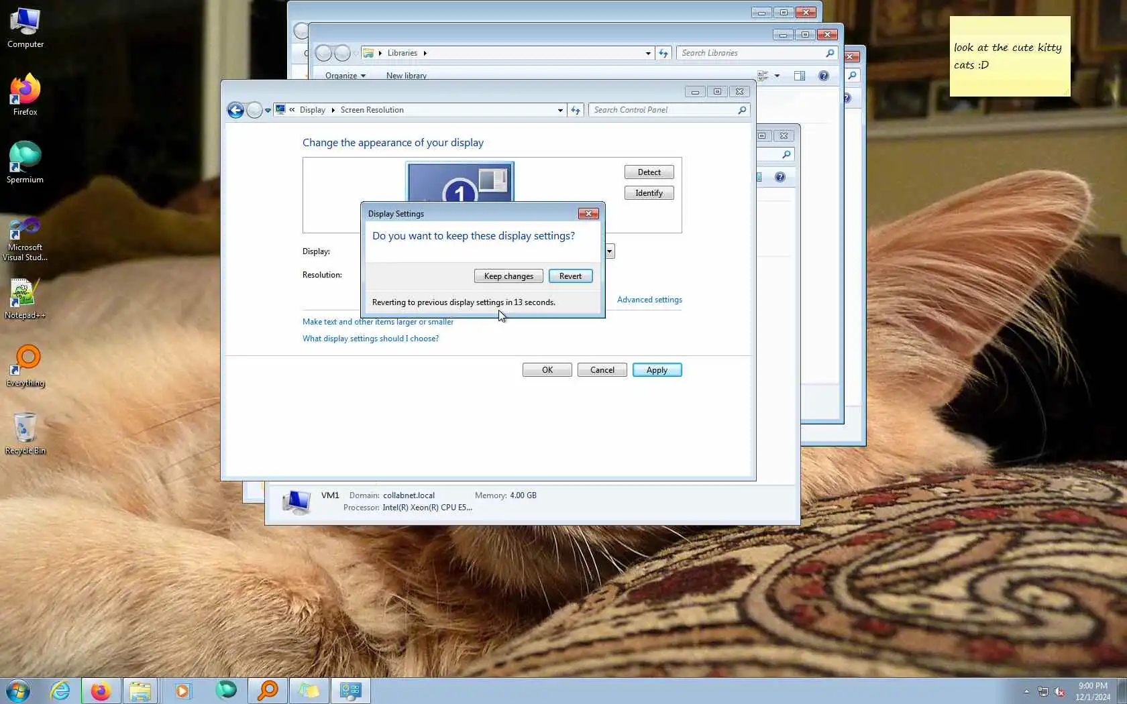Open Everything search from the taskbar
This screenshot has height=704, width=1127.
click(x=268, y=691)
